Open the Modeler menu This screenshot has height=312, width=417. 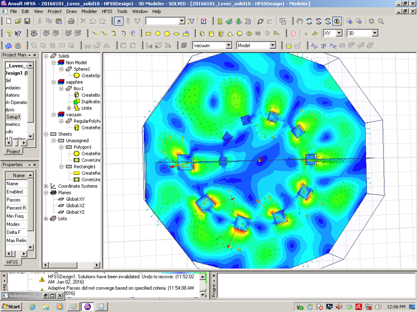(x=89, y=11)
